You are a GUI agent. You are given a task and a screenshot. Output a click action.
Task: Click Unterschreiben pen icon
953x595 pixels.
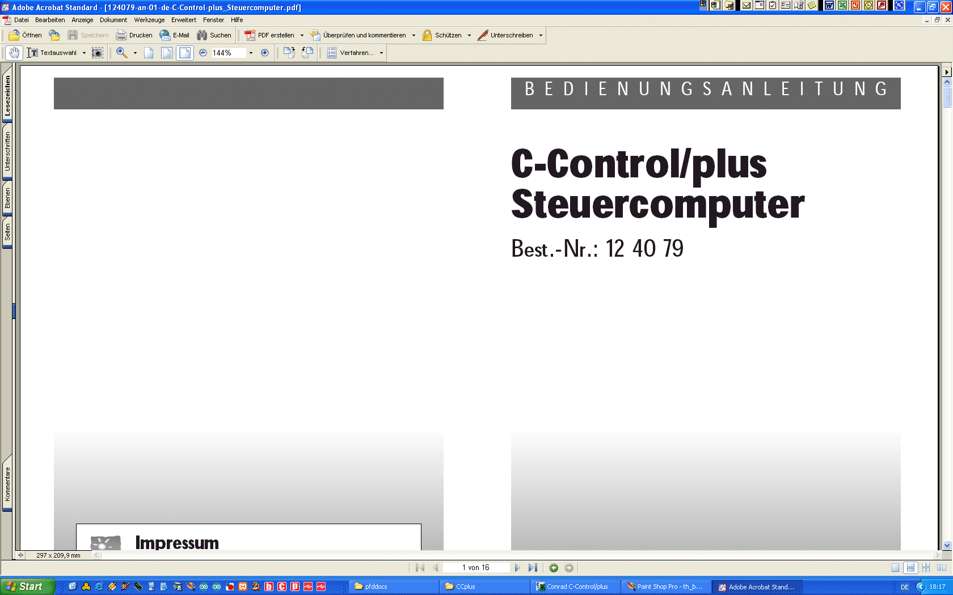[x=483, y=35]
